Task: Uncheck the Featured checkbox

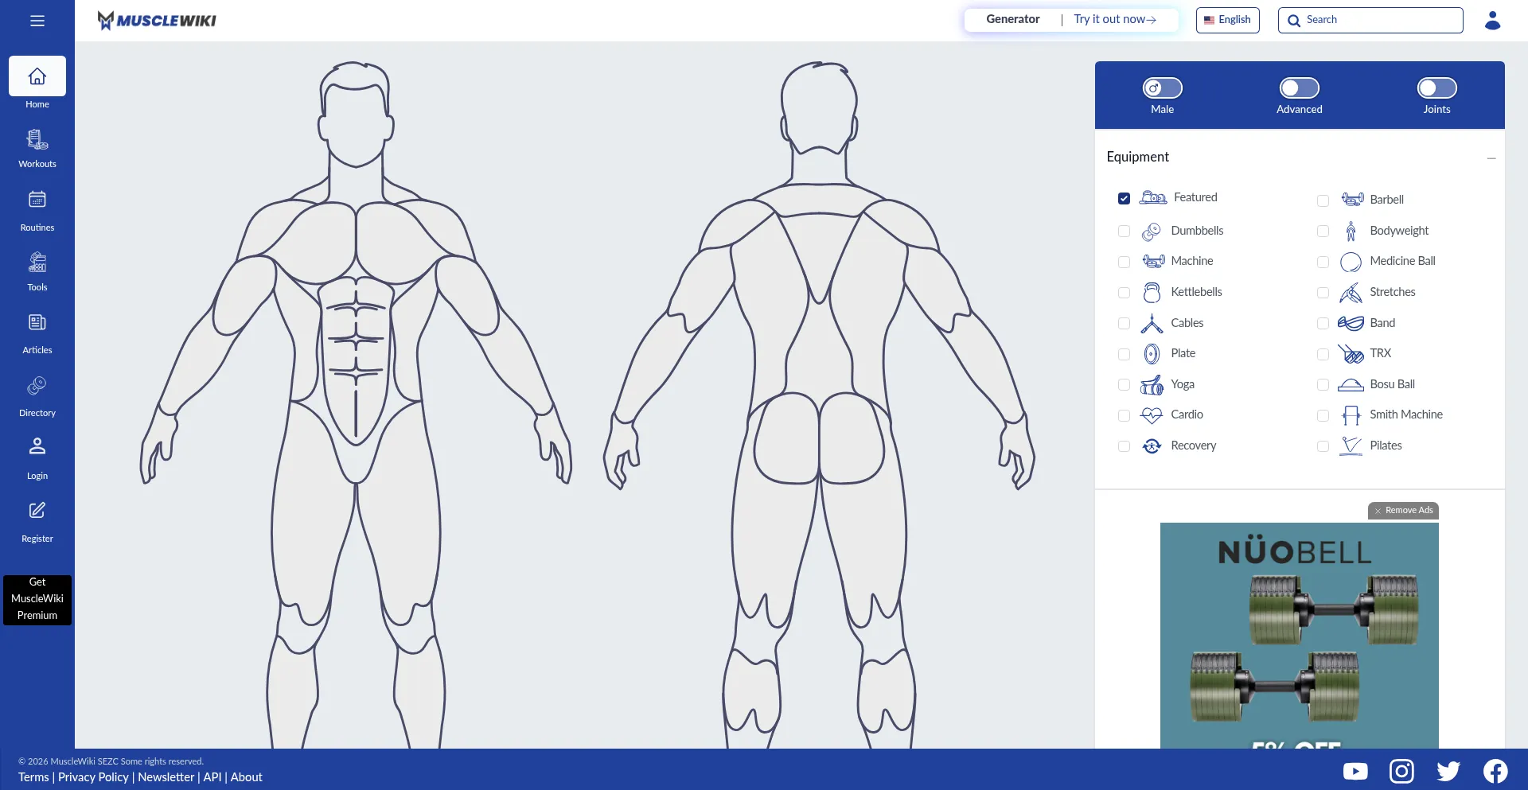Action: (1124, 198)
